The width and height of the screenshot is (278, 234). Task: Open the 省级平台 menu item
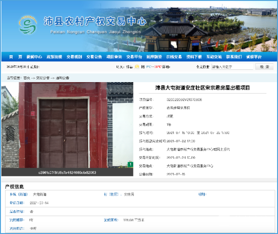pyautogui.click(x=254, y=57)
